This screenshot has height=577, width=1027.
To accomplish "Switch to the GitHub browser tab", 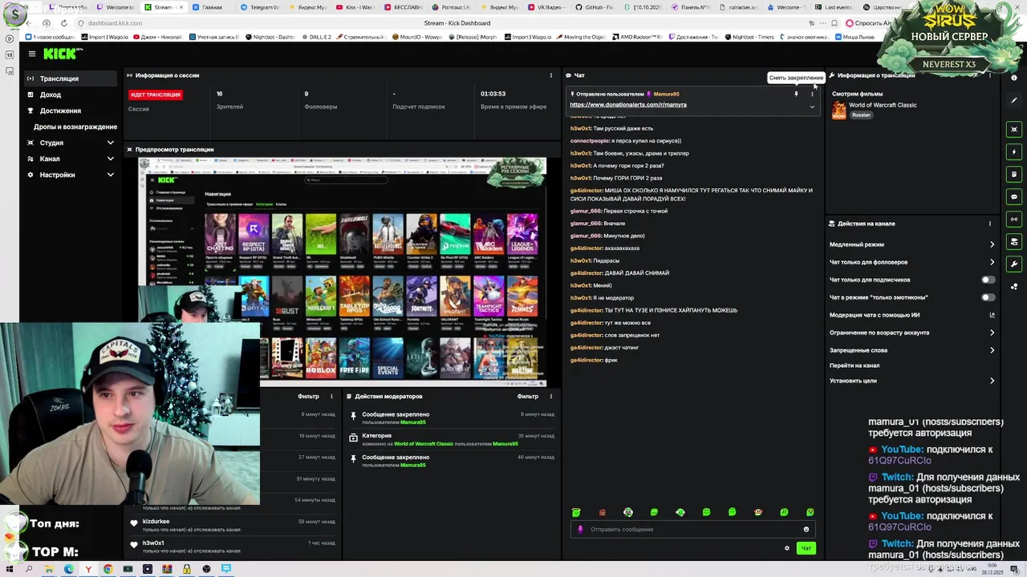I will coord(596,7).
